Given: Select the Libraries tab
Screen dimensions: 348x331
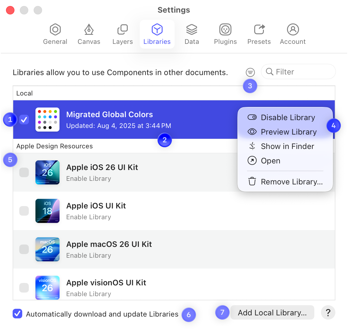Looking at the screenshot, I should click(157, 34).
